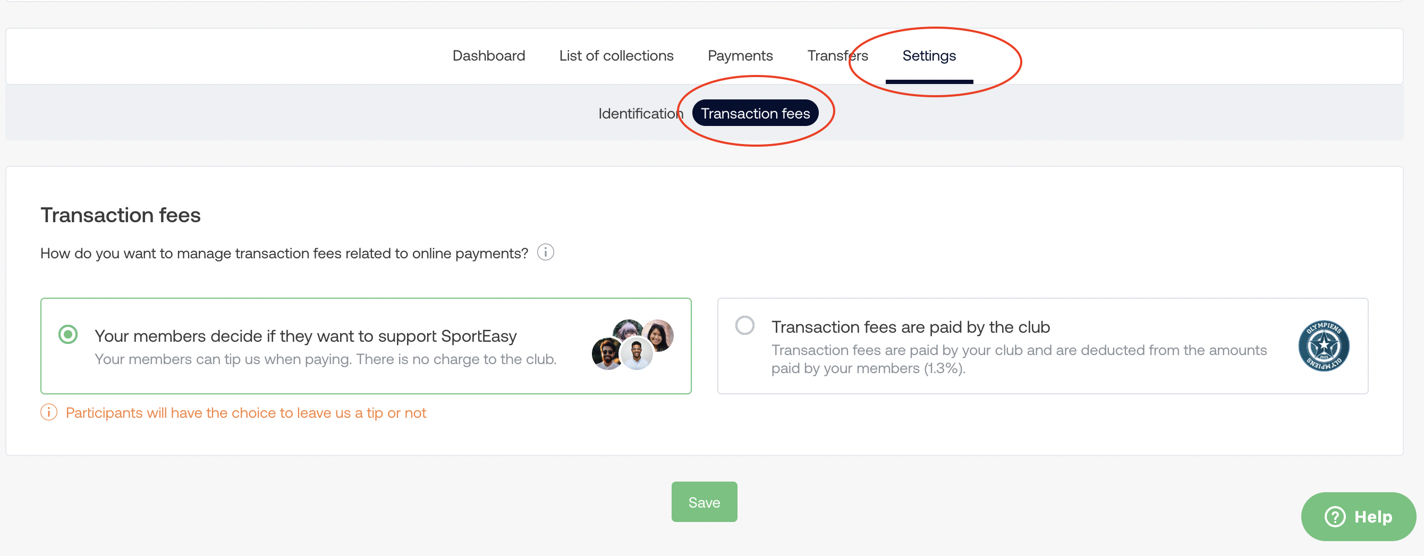Viewport: 1424px width, 556px height.
Task: Click the 'Transaction fees are paid by the club' title
Action: pos(910,327)
